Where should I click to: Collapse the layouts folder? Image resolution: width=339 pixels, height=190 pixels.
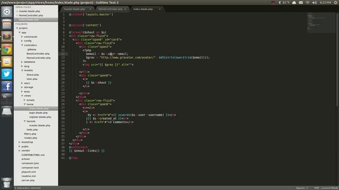pyautogui.click(x=25, y=121)
